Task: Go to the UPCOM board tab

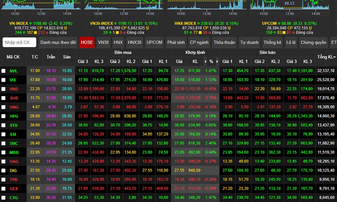Action: 154,42
